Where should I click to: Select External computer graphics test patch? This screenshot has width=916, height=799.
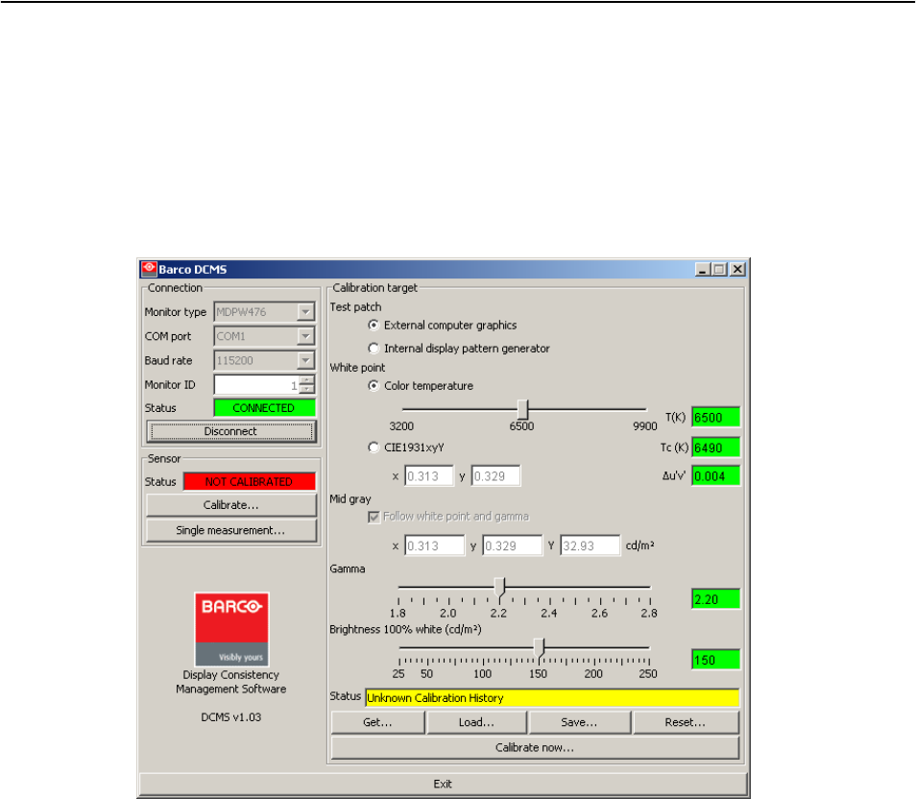coord(374,326)
